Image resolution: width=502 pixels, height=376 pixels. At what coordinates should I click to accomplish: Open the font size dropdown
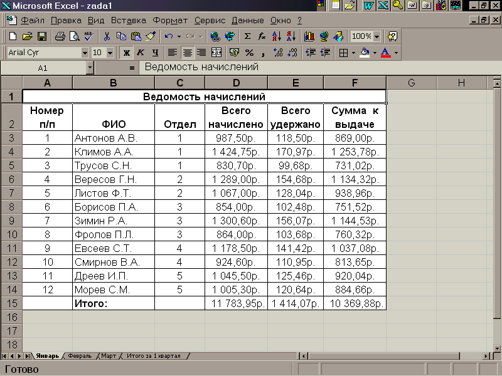[110, 53]
